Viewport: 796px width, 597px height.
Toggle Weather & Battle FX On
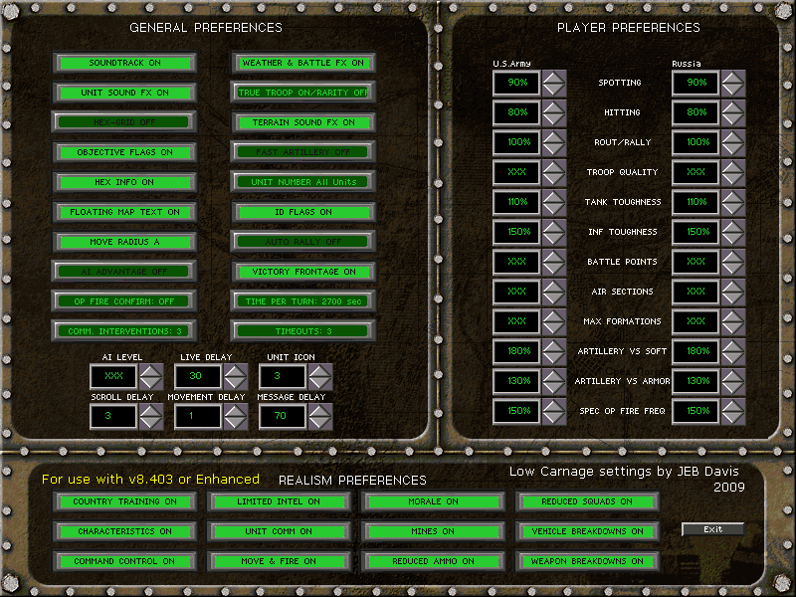[x=303, y=63]
